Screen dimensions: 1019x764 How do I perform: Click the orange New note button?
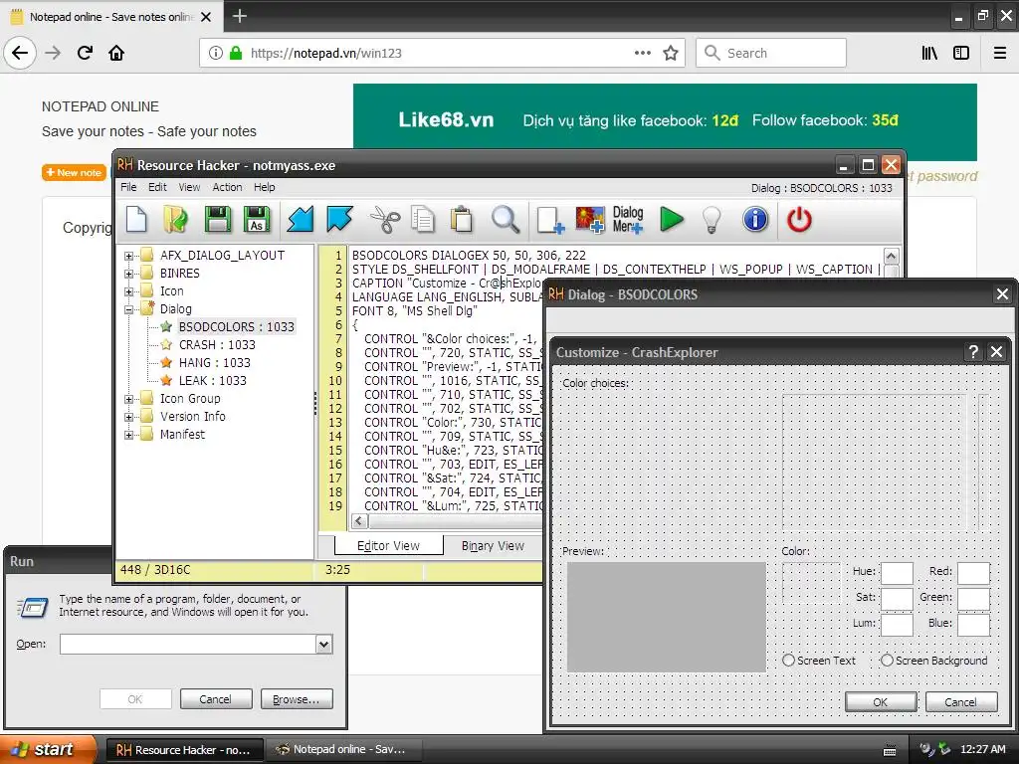pos(74,172)
